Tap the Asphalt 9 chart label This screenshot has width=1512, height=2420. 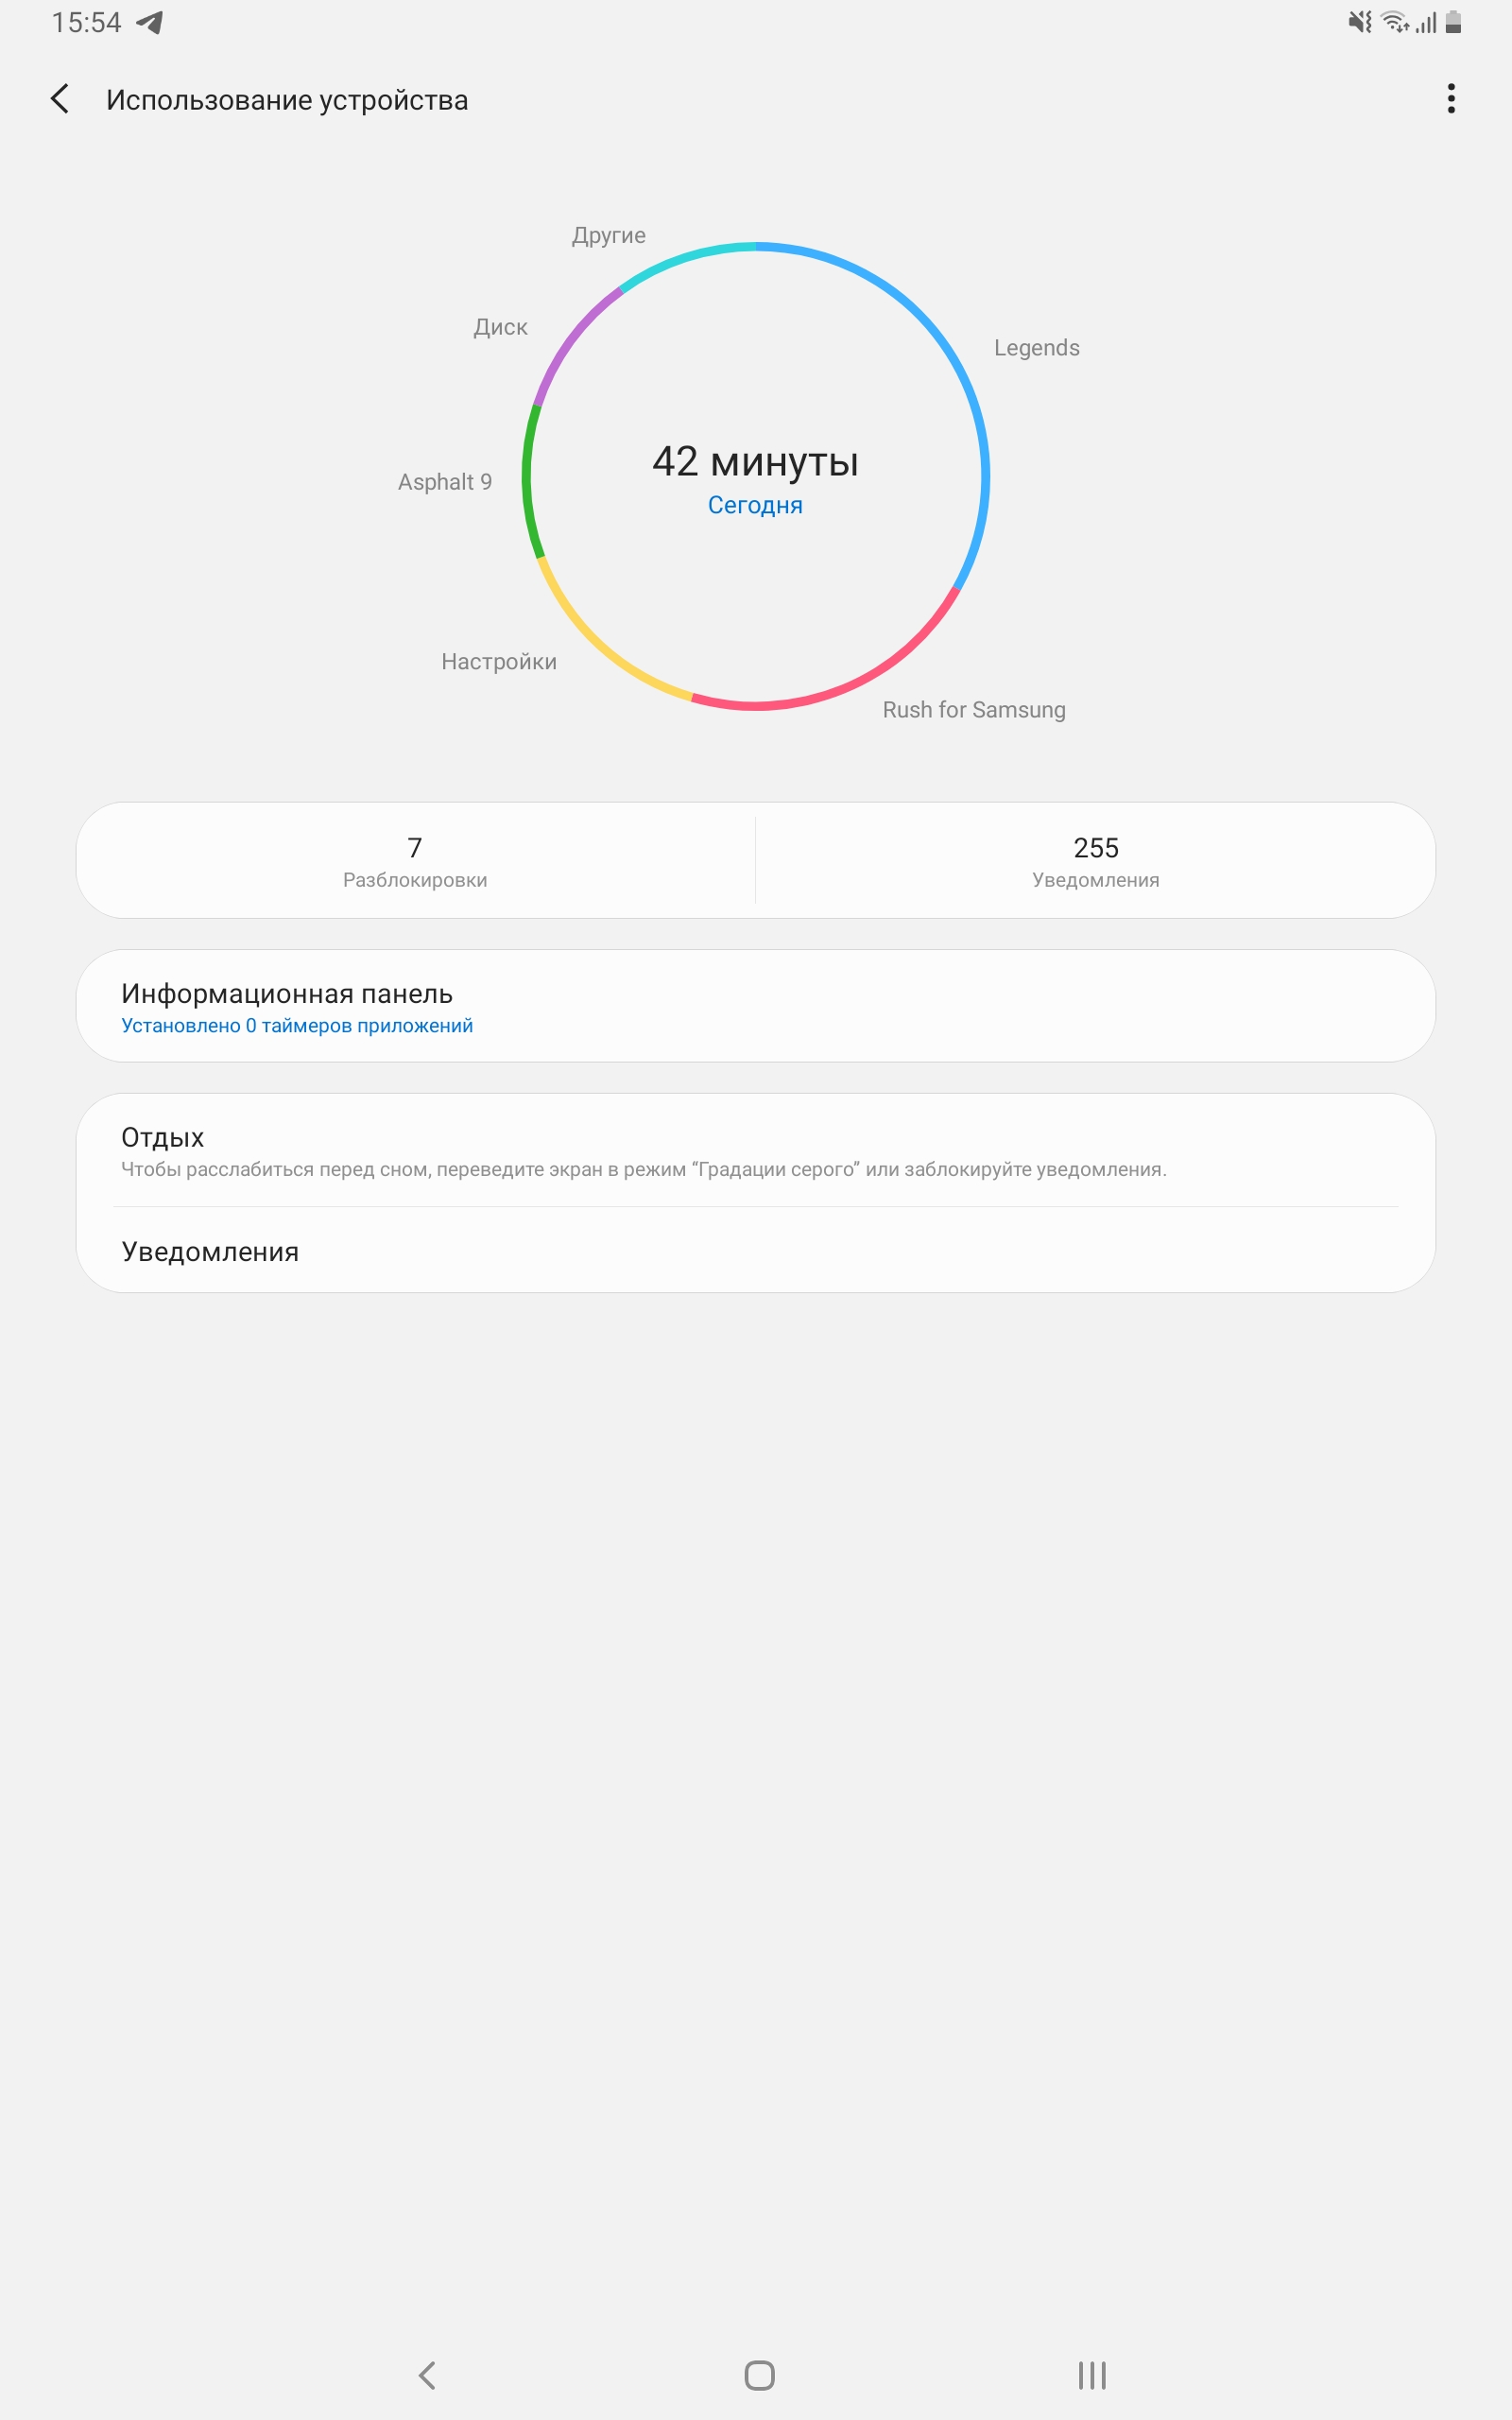point(445,482)
